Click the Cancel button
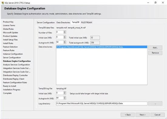The image size is (167, 119). [157, 115]
